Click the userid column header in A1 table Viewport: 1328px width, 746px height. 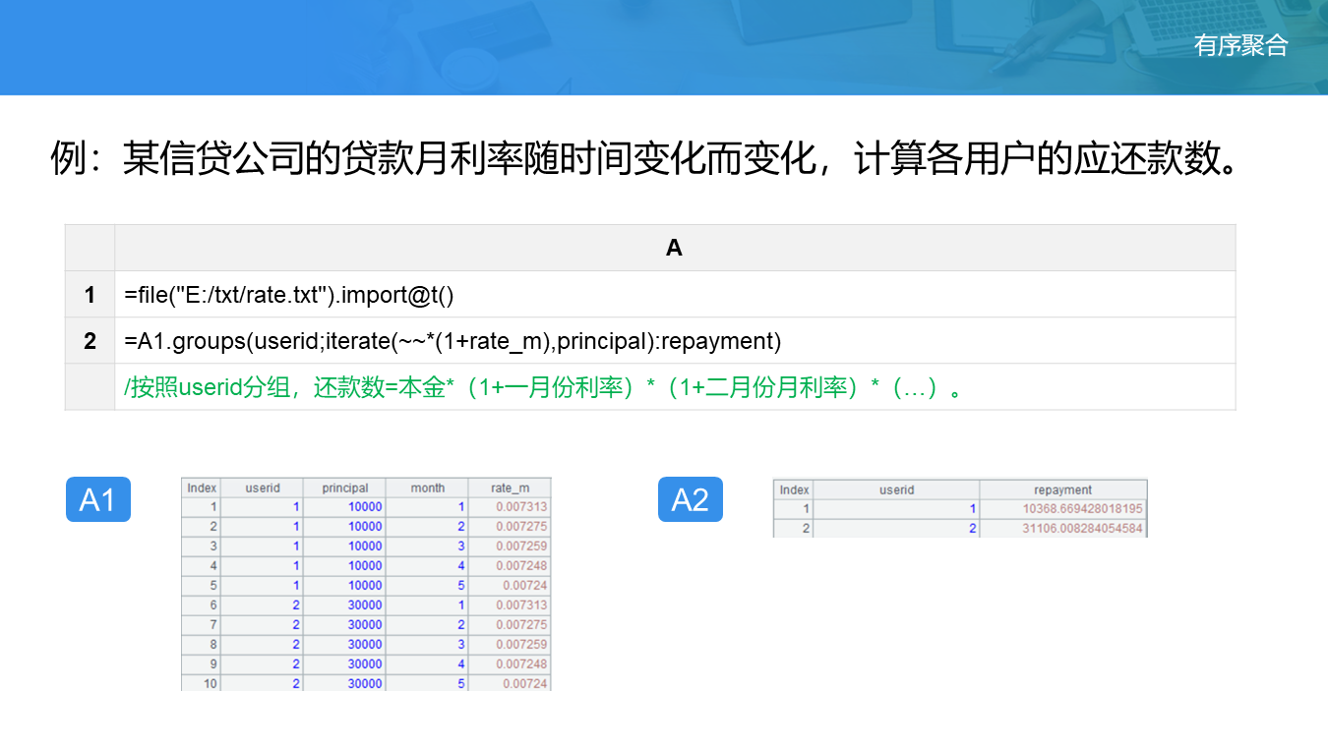coord(263,488)
